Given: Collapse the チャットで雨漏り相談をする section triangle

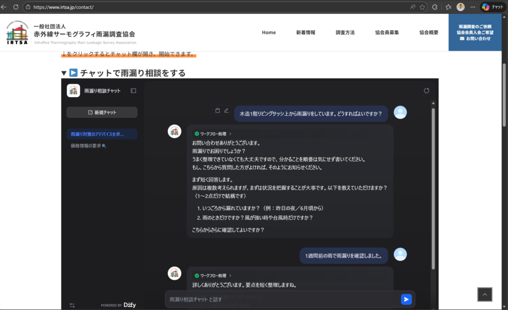Looking at the screenshot, I should (64, 73).
